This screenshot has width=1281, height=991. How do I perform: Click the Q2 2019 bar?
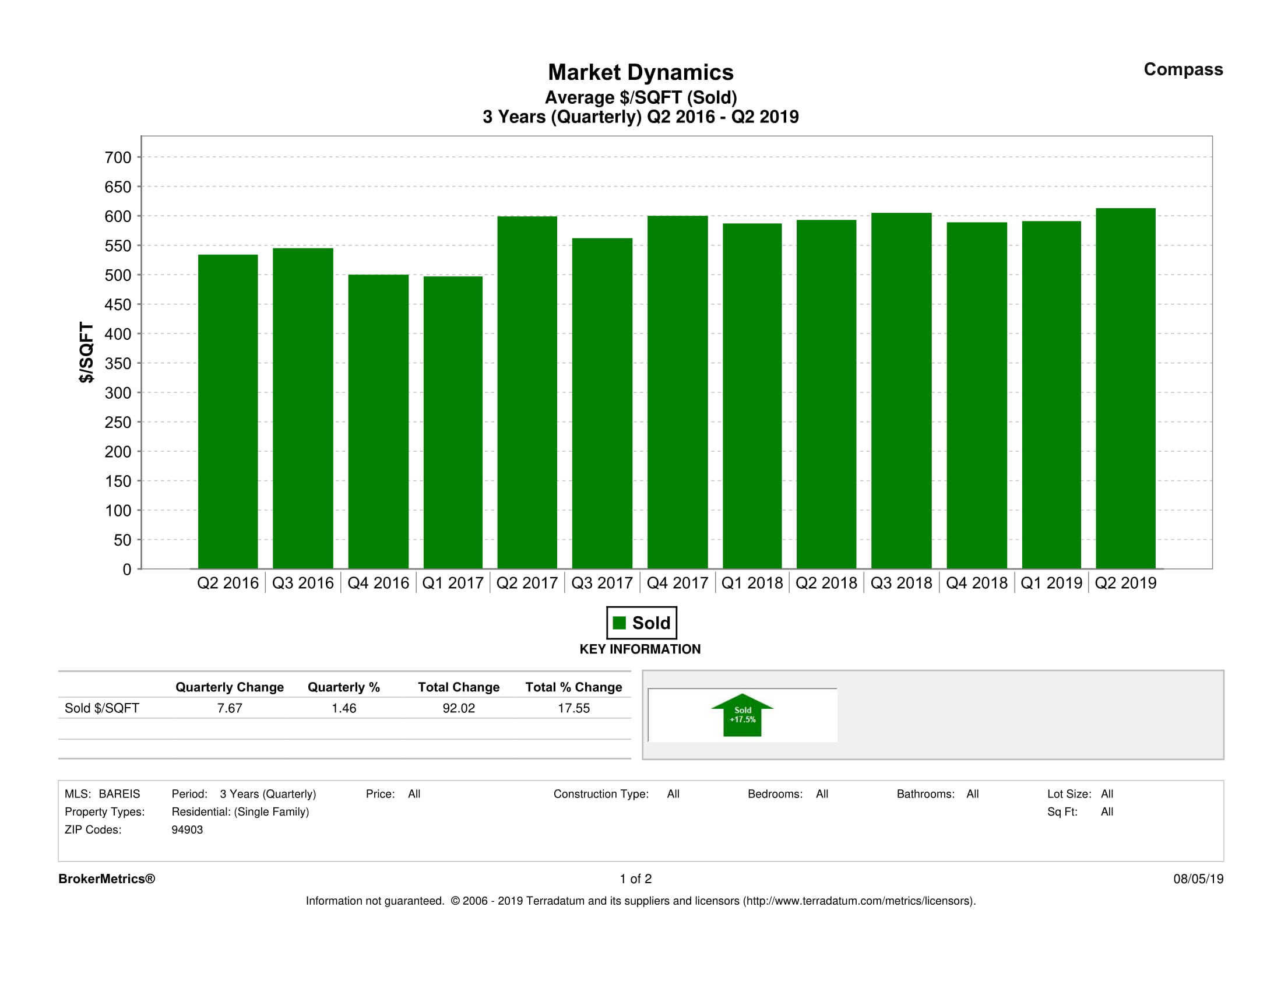coord(1125,388)
